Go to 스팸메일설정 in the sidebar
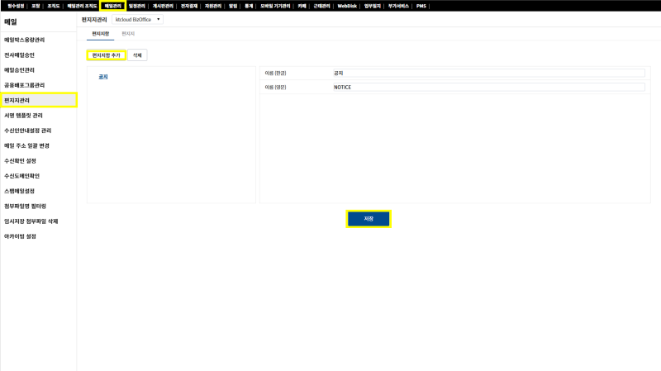The height and width of the screenshot is (371, 661). tap(20, 191)
